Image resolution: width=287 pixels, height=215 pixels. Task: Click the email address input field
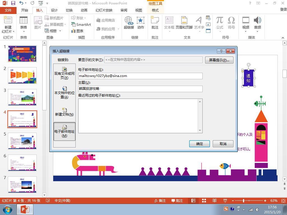pos(140,76)
